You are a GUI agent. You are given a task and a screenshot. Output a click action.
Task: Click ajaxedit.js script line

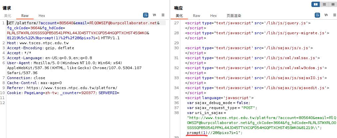(x=257, y=88)
